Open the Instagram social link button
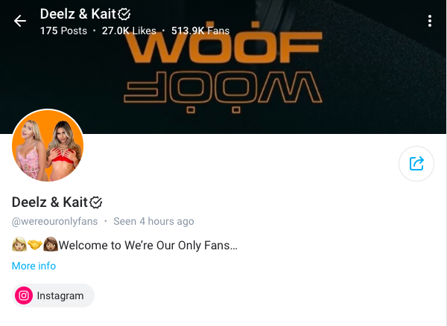The image size is (447, 326). tap(53, 295)
